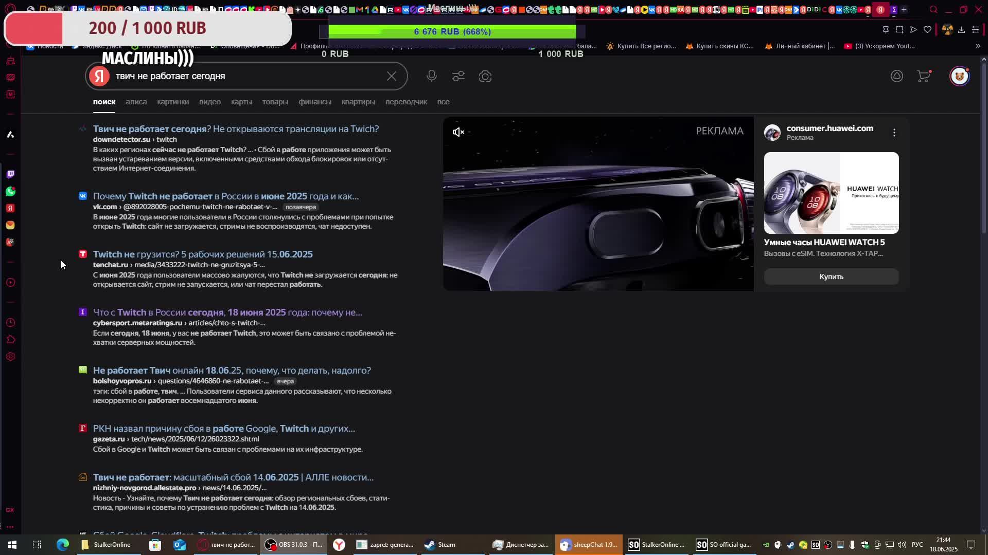Open the Windows Start menu
Image resolution: width=988 pixels, height=555 pixels.
[12, 545]
